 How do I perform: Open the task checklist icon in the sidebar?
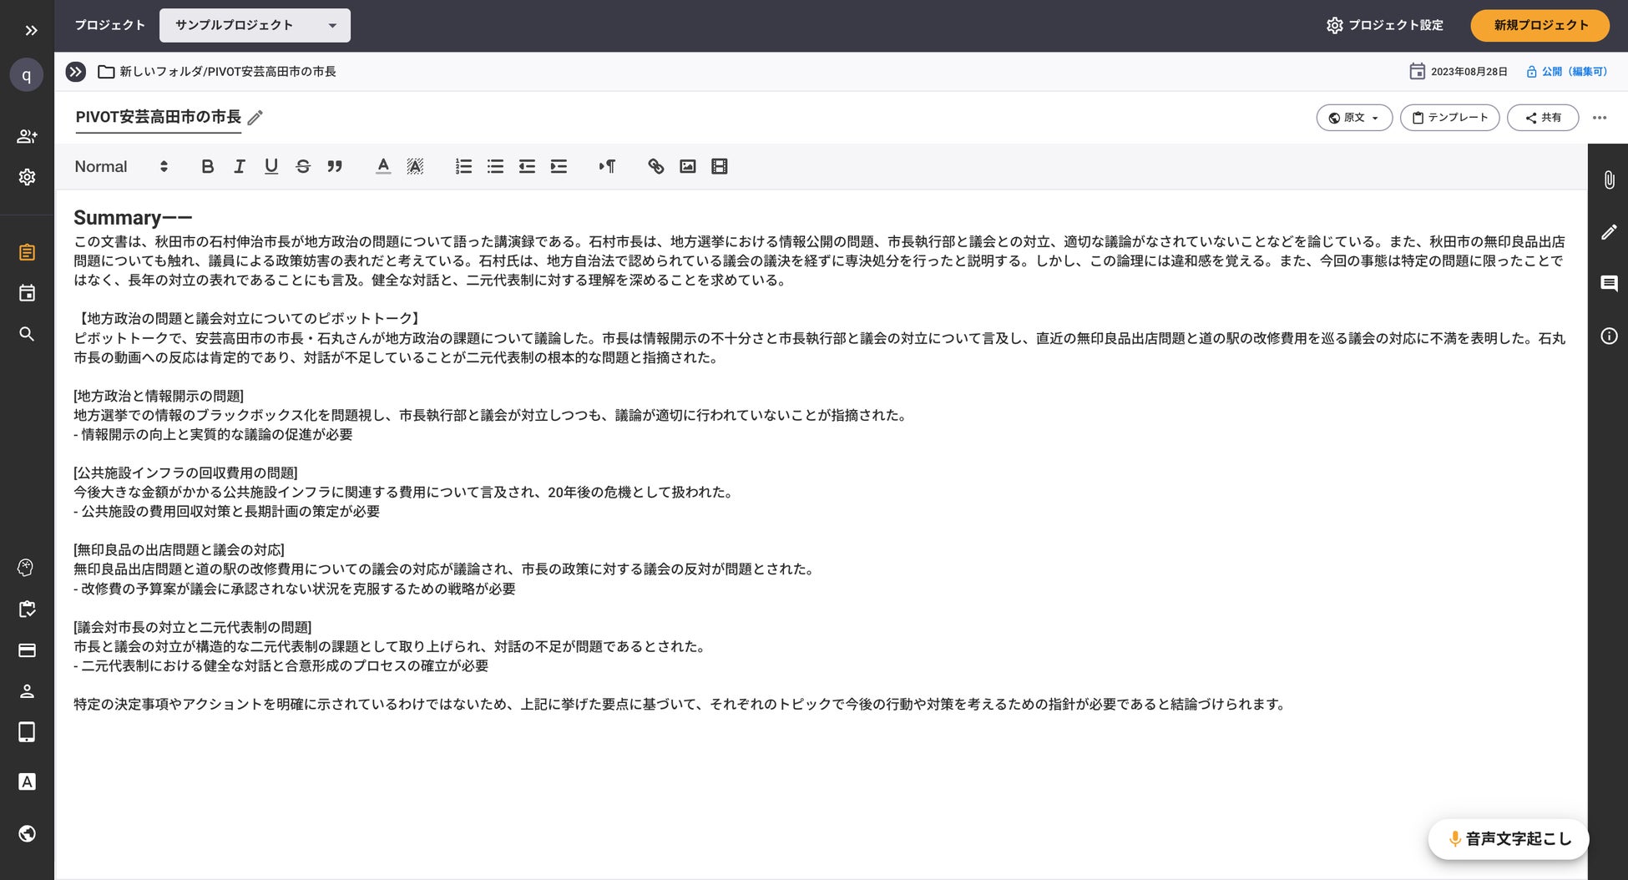(x=27, y=609)
